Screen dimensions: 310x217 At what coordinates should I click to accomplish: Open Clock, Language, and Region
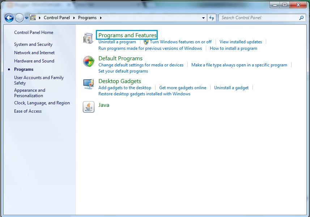tap(42, 103)
